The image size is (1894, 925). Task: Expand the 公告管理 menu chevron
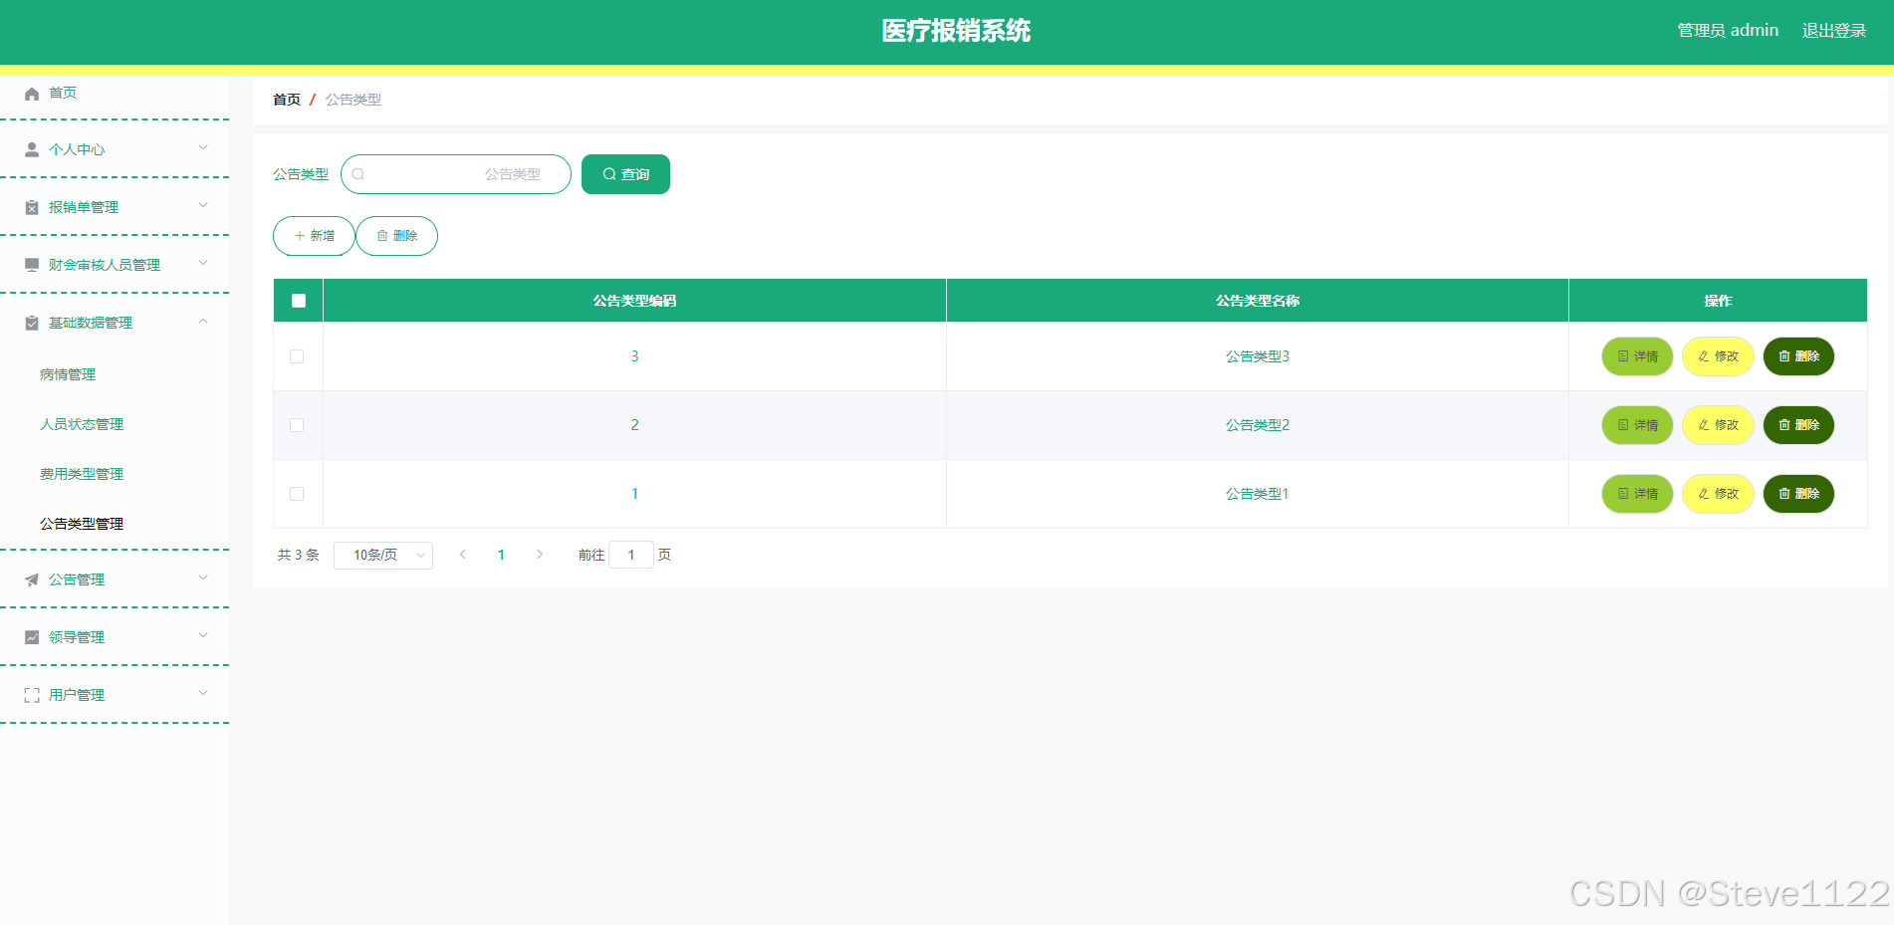(203, 578)
